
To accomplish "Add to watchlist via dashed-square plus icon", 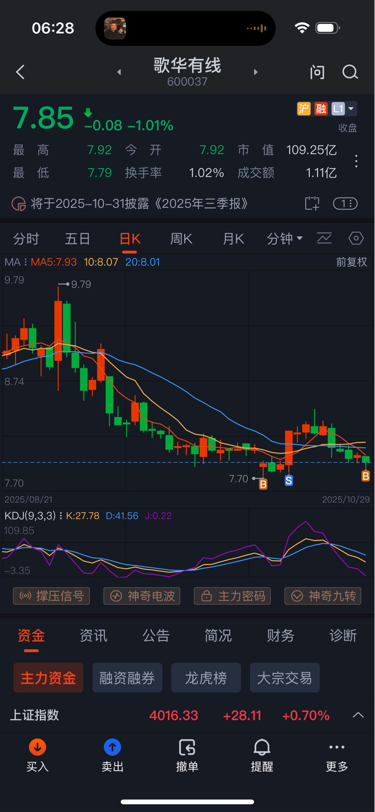I will pos(312,203).
